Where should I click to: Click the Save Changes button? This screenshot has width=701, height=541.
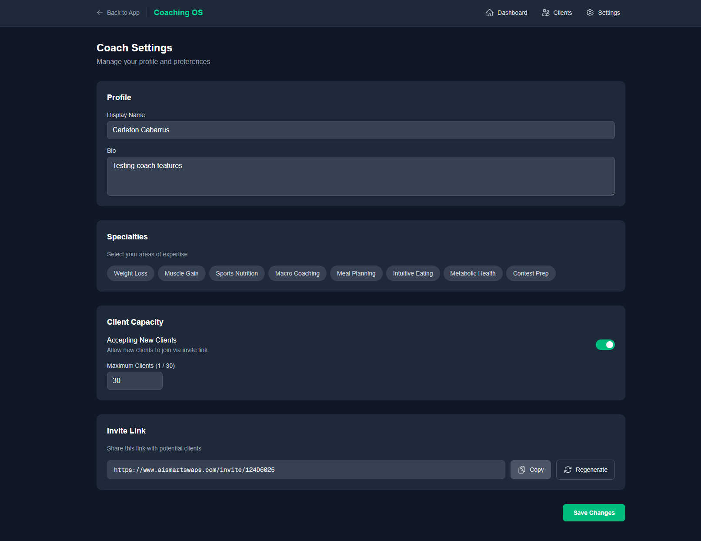pyautogui.click(x=594, y=513)
